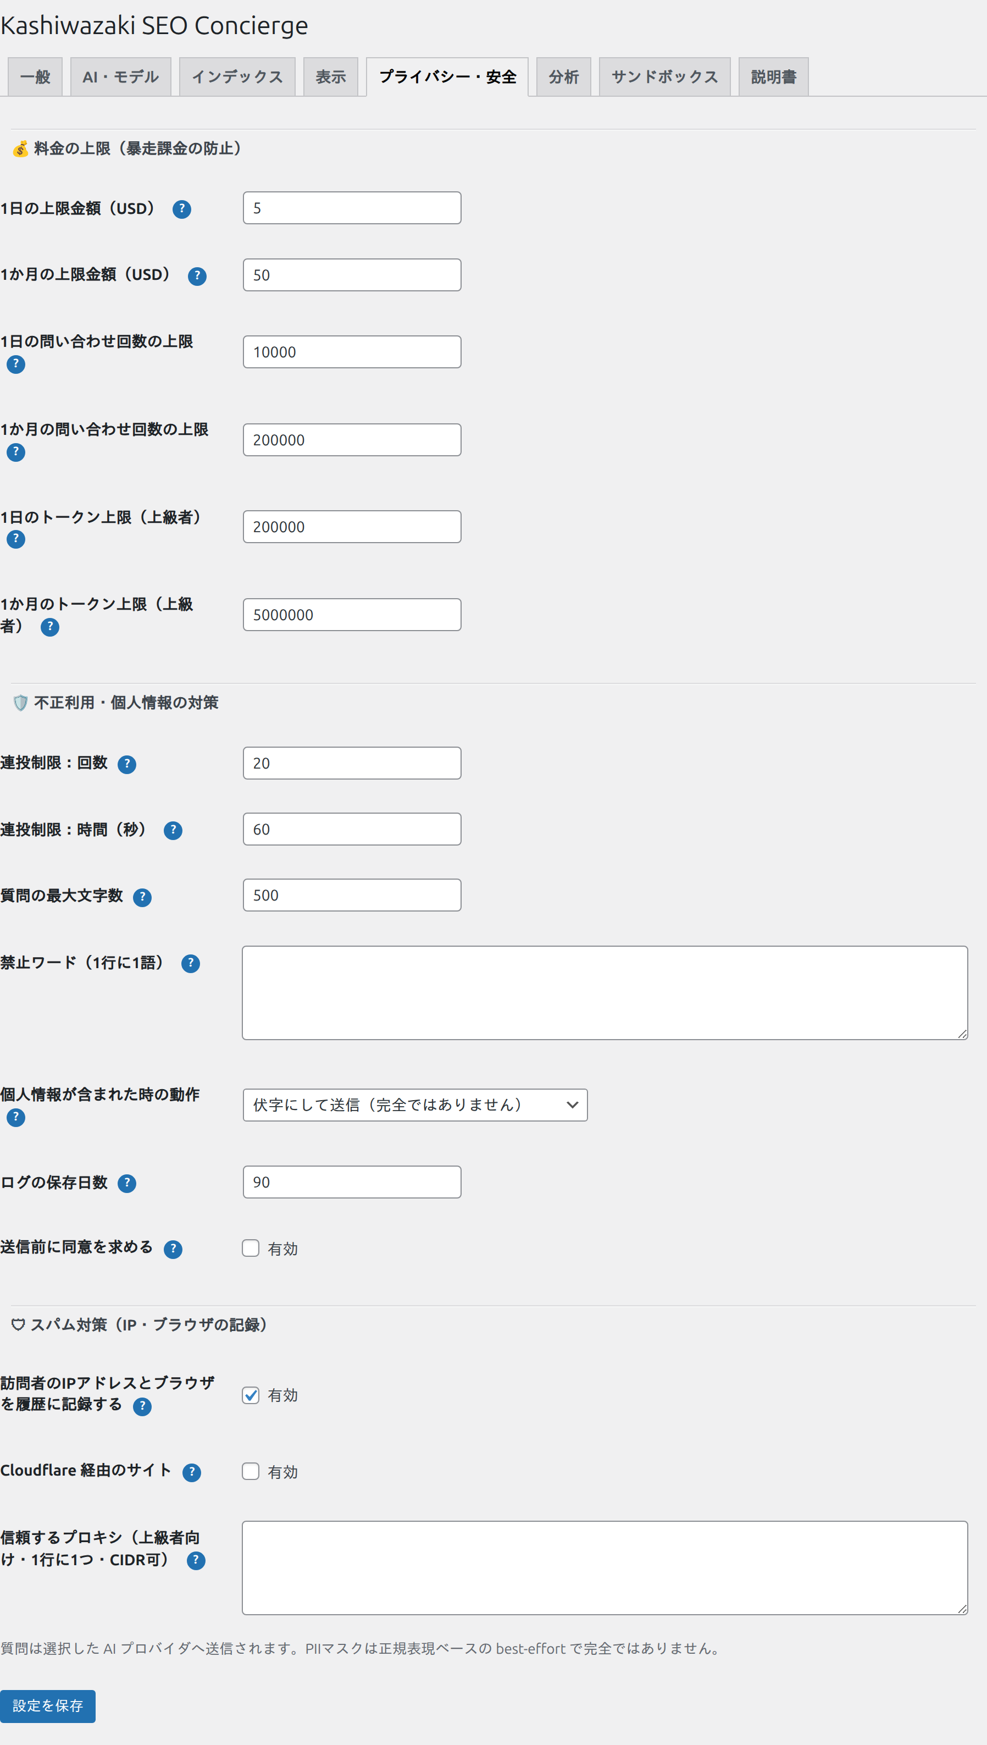
Task: Click 設定を保存 button
Action: pos(47,1705)
